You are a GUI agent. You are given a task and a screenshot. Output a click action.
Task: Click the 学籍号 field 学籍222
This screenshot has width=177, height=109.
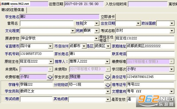(36, 85)
